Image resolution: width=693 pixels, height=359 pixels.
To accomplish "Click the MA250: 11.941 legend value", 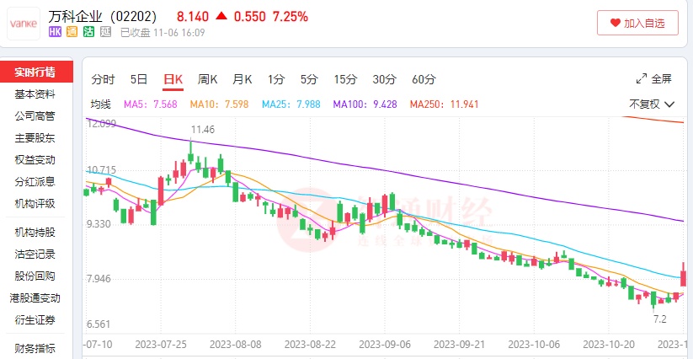I will 444,104.
